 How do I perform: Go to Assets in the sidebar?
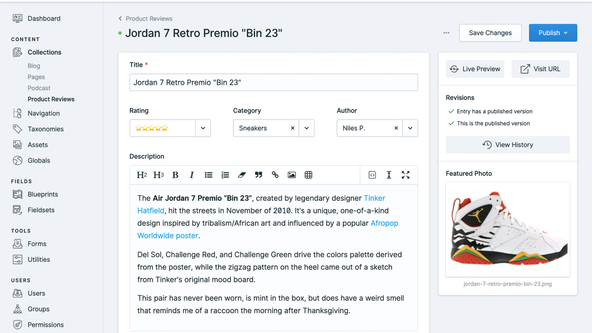coord(37,145)
